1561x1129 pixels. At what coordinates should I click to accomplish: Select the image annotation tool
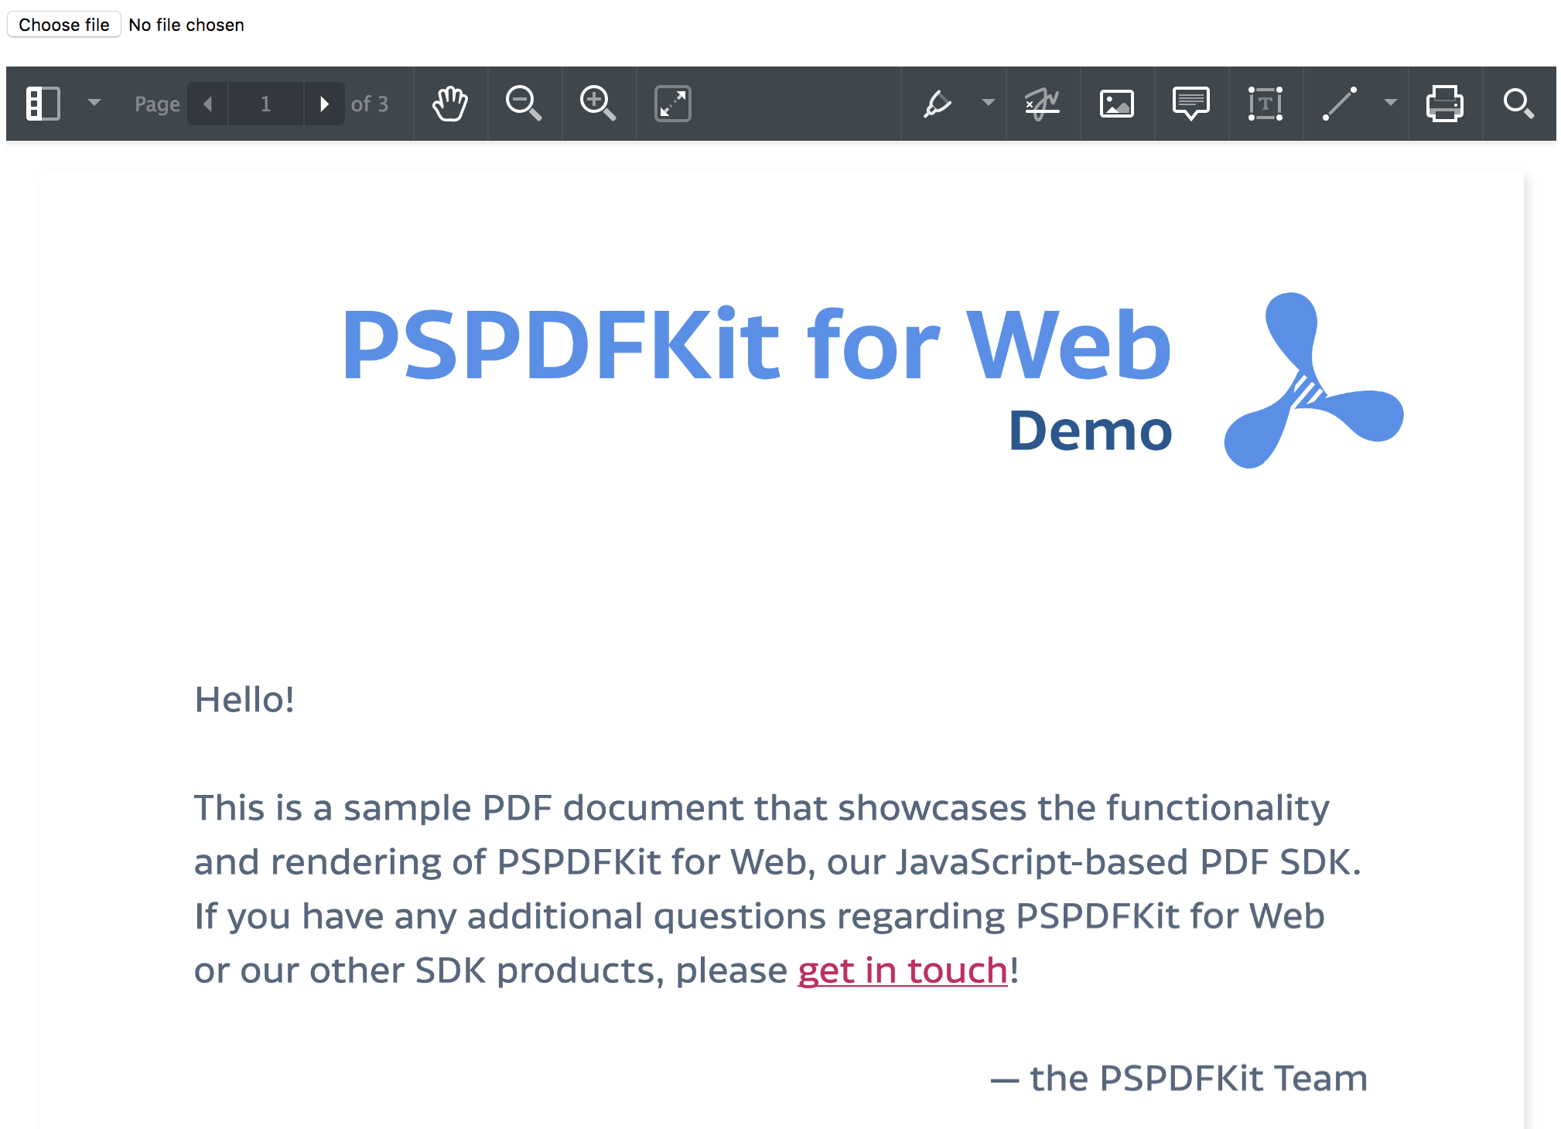1116,104
